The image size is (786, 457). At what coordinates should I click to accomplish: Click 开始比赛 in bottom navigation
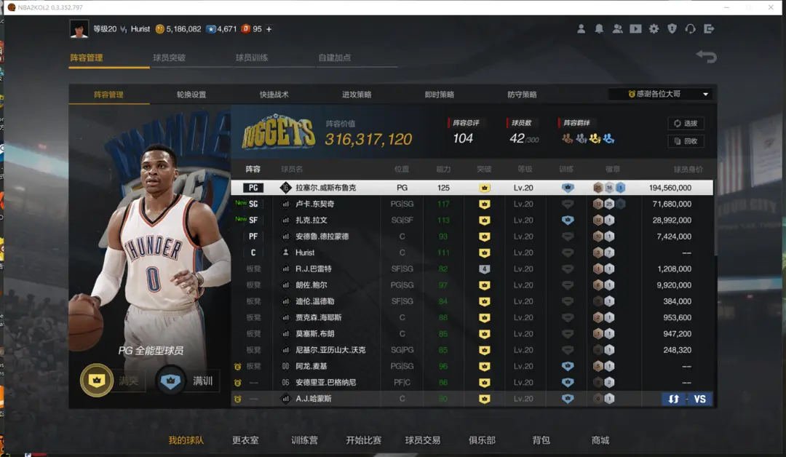(363, 440)
